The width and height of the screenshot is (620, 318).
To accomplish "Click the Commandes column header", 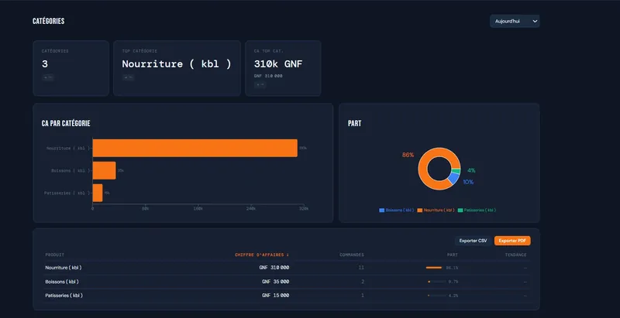I will click(x=352, y=255).
